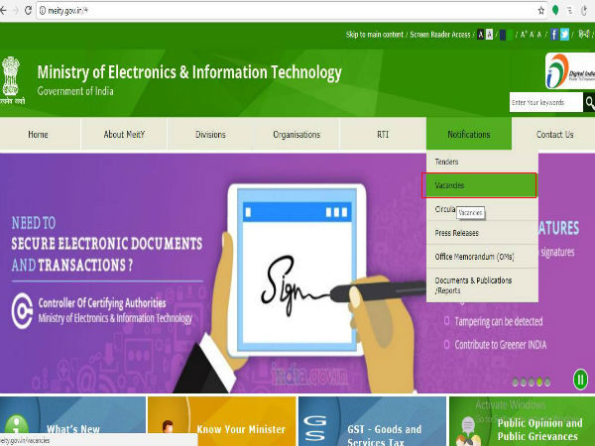Open the GST Goods and Services Tax tile
The height and width of the screenshot is (446, 595).
click(372, 421)
